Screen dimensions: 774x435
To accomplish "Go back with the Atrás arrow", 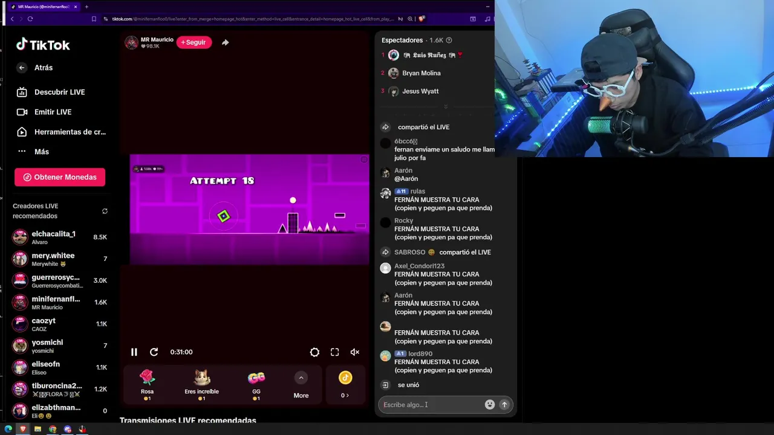I will pyautogui.click(x=22, y=68).
